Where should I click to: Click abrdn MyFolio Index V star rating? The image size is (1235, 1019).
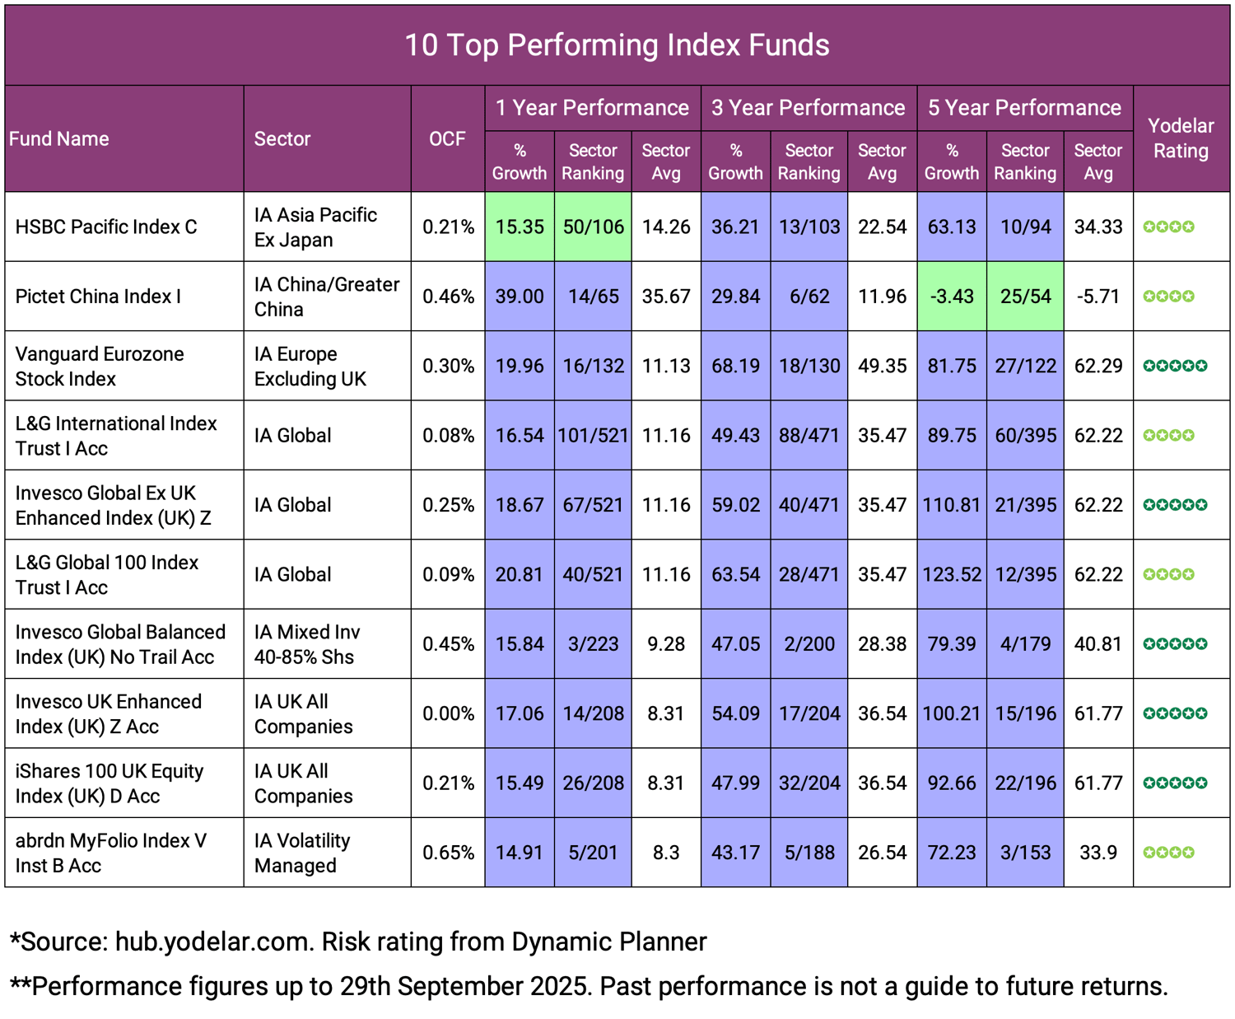point(1168,853)
